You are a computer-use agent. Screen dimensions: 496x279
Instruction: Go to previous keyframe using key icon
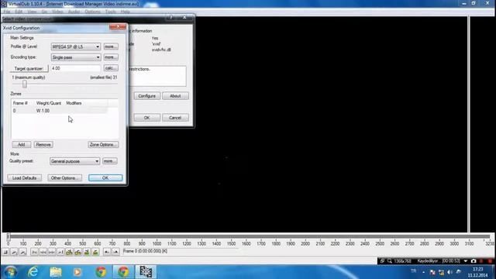(69, 252)
